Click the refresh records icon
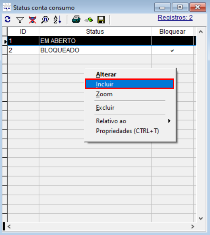The width and height of the screenshot is (210, 235). point(7,20)
